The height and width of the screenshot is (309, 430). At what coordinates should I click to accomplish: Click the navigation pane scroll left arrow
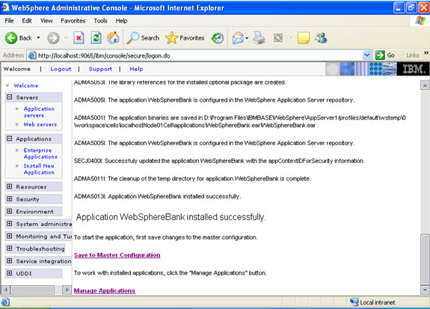(6, 290)
